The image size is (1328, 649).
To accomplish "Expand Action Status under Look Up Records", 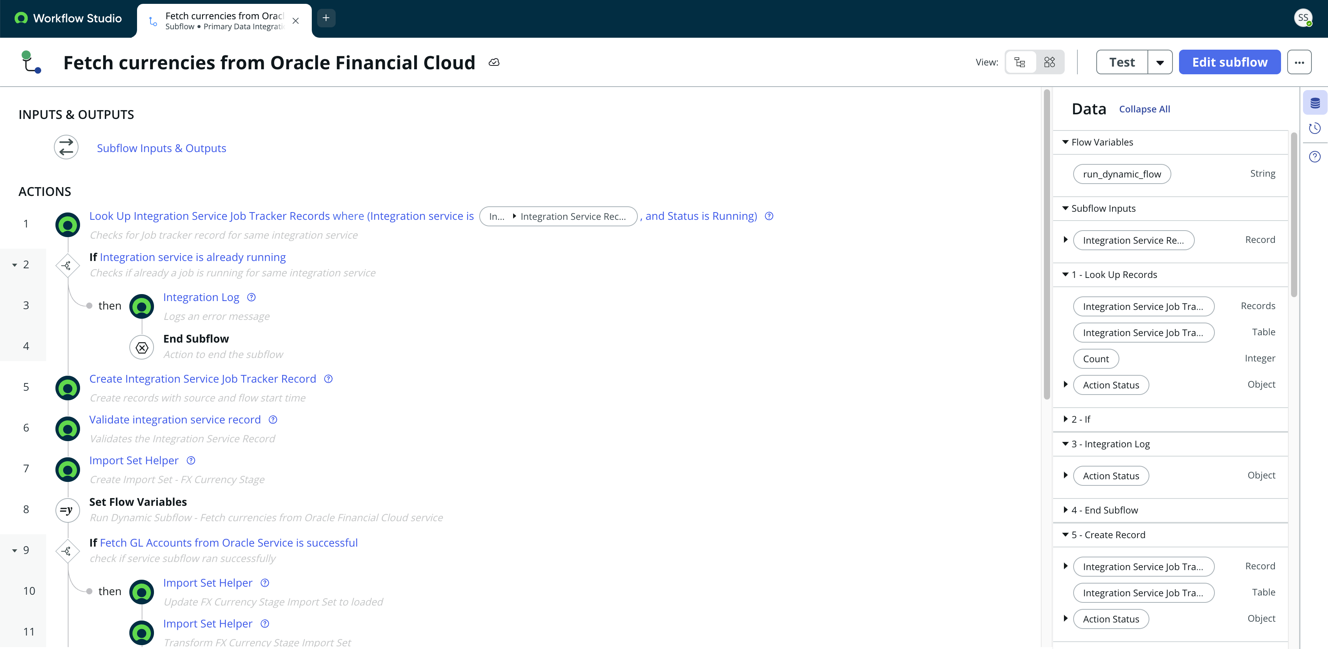I will click(x=1065, y=385).
